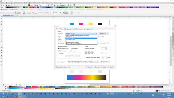Screen dimensions: 174x98
Task: Choose EPSON L110 Series in printer list
Action: pos(81,37)
